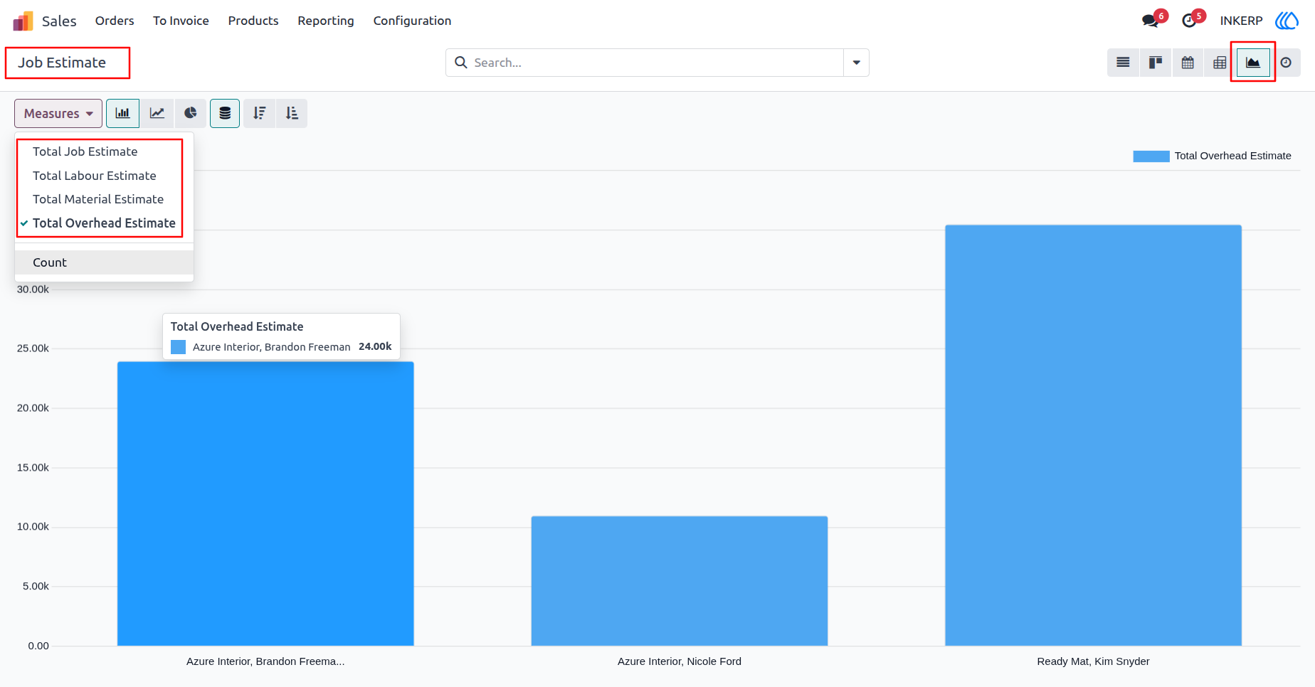Open the kanban view
This screenshot has height=687, width=1315.
pos(1156,63)
